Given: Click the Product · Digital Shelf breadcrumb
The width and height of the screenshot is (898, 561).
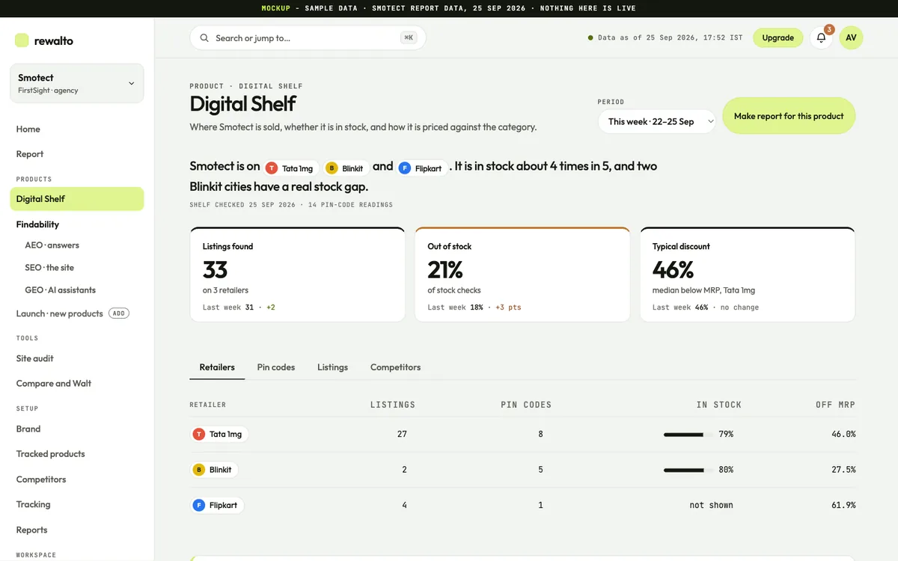Looking at the screenshot, I should tap(246, 86).
